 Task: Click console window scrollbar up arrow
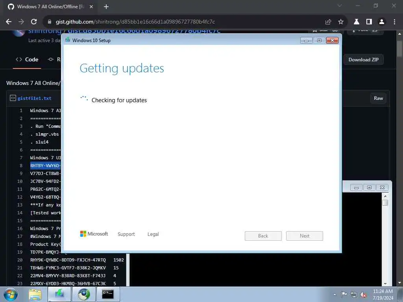[x=385, y=196]
